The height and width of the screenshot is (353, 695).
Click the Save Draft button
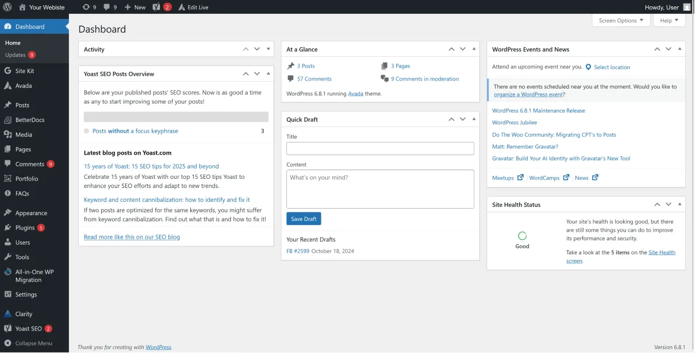[x=304, y=219]
